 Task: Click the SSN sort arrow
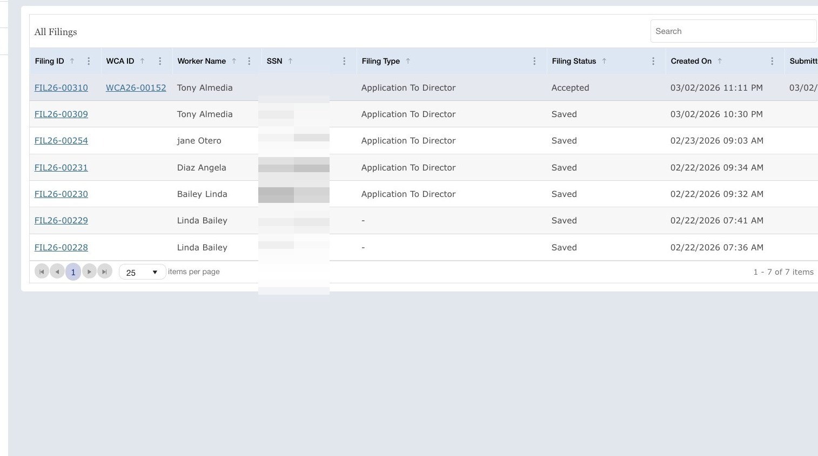click(x=290, y=61)
